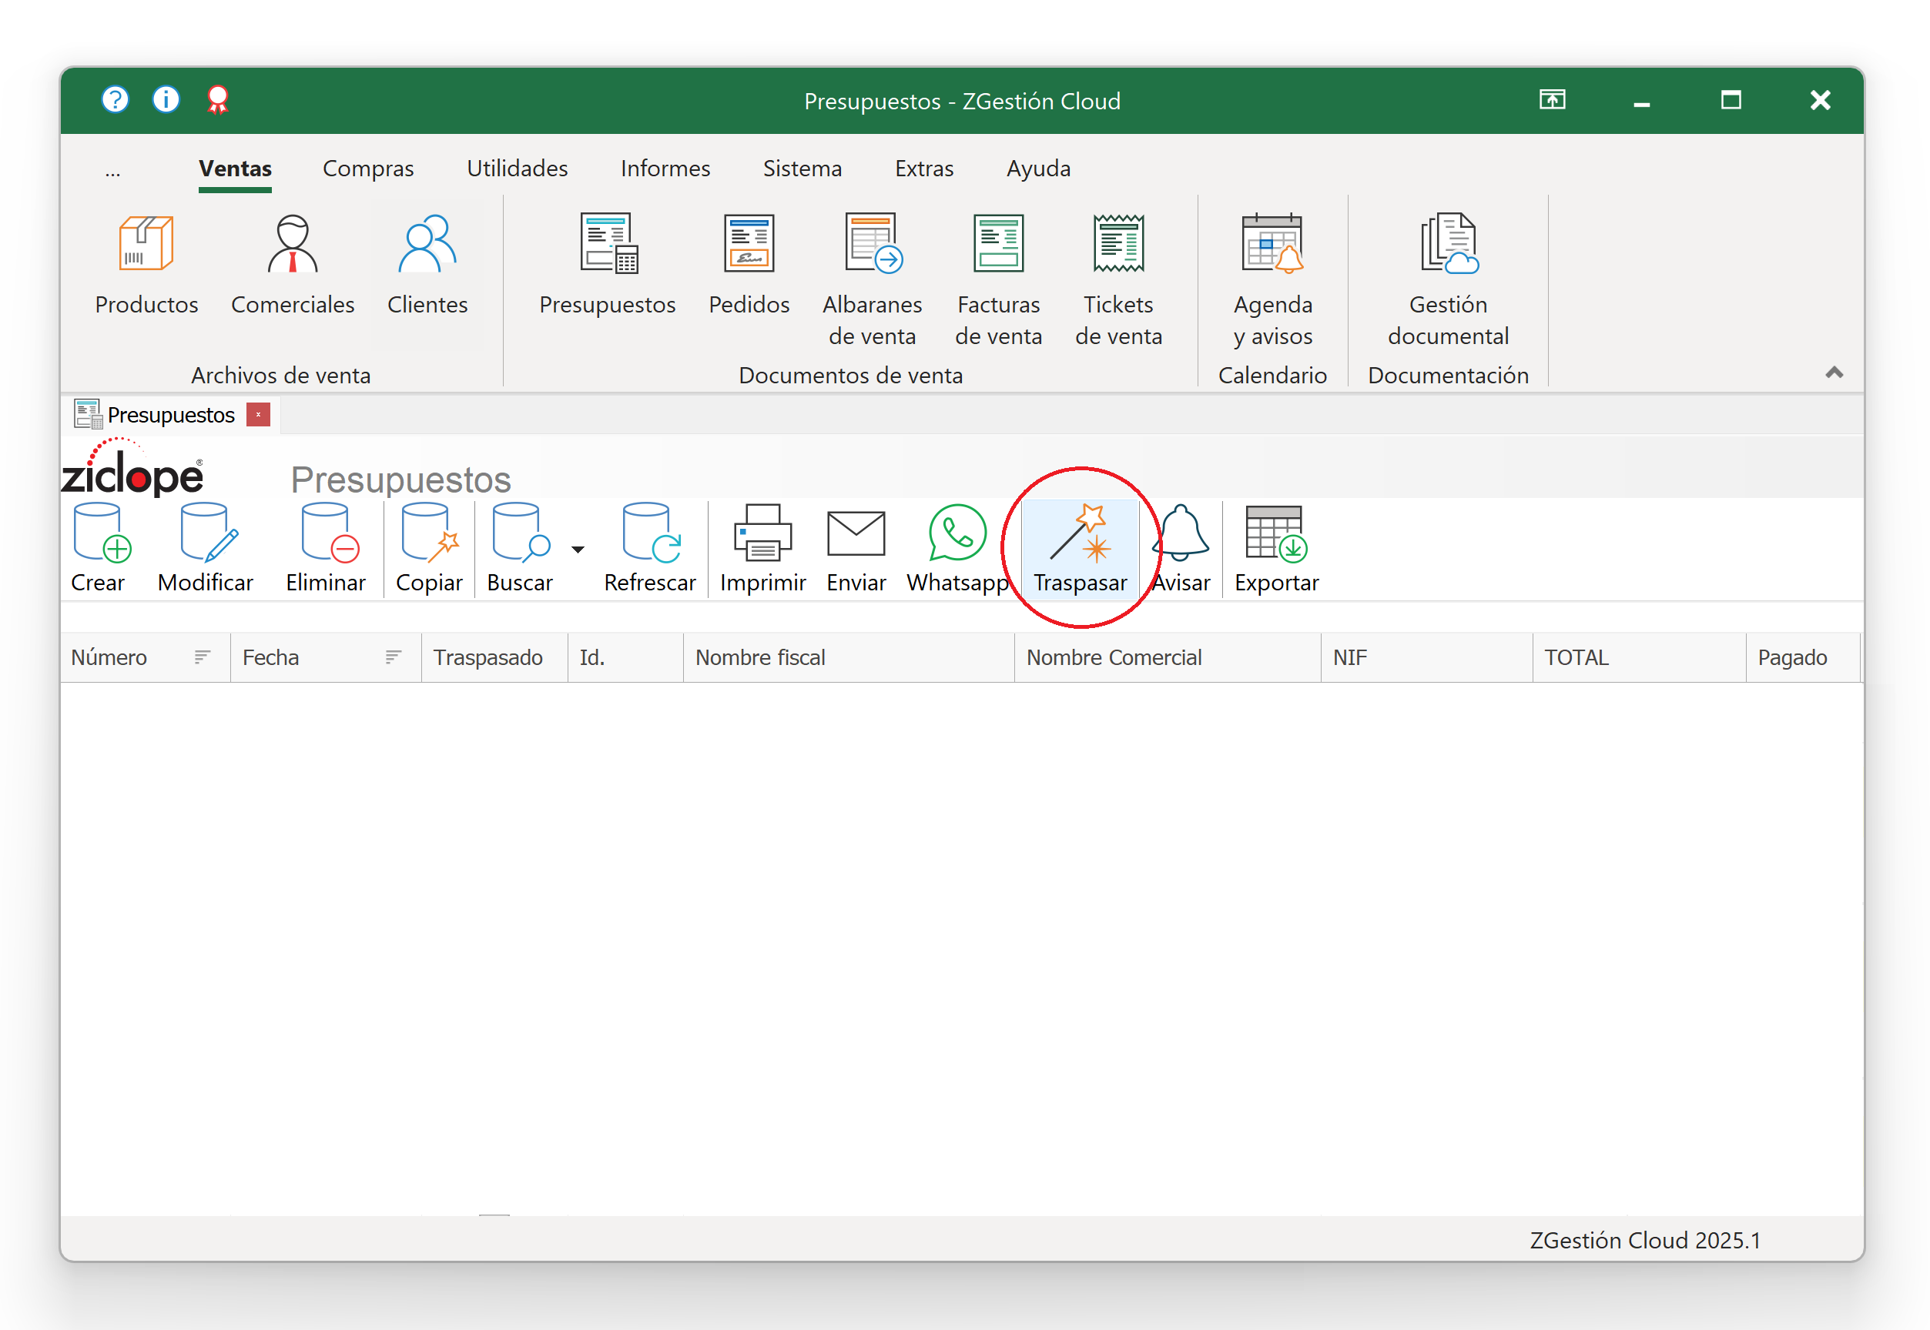Click the Buscar toolbar button
The width and height of the screenshot is (1930, 1330).
(x=520, y=548)
